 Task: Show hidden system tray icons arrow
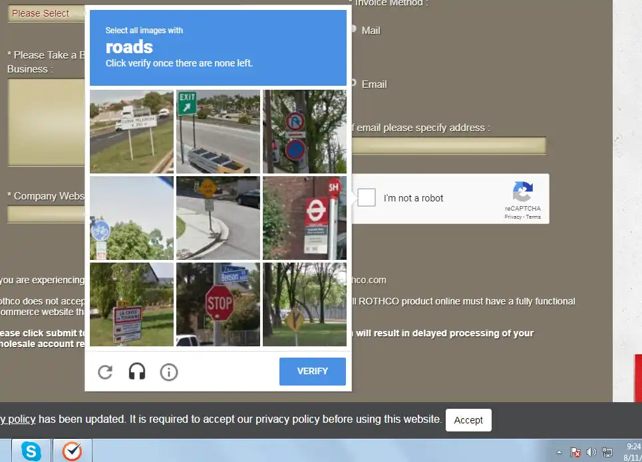[x=559, y=452]
